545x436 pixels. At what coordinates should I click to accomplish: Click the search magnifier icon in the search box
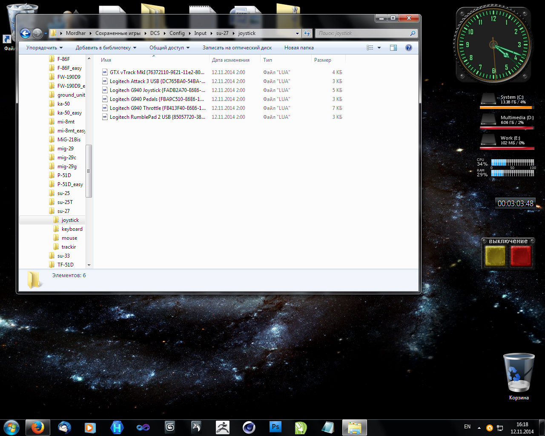(x=413, y=33)
